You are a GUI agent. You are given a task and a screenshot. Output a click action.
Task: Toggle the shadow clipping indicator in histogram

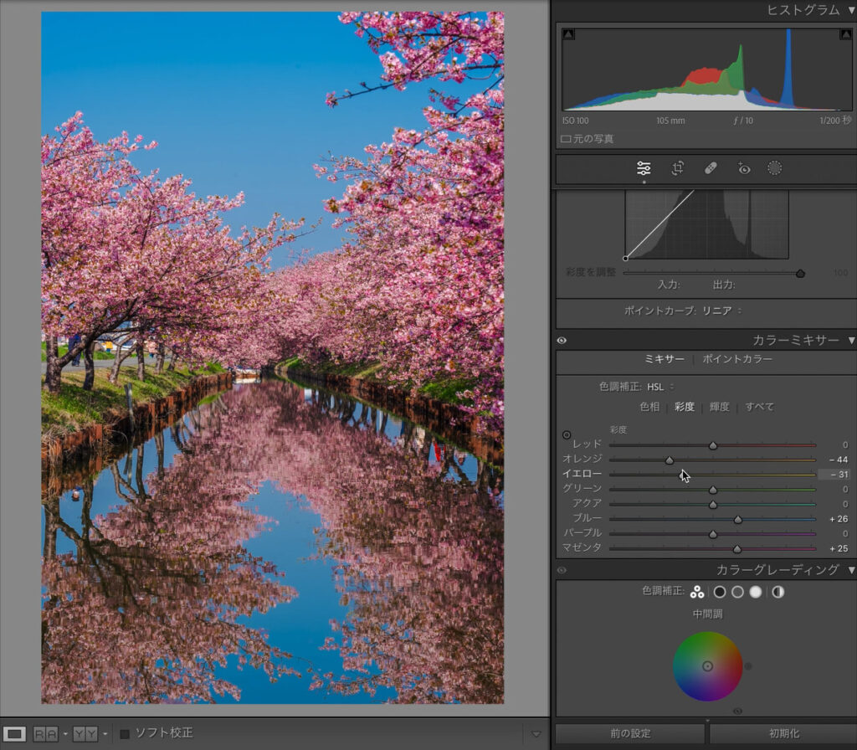coord(568,34)
